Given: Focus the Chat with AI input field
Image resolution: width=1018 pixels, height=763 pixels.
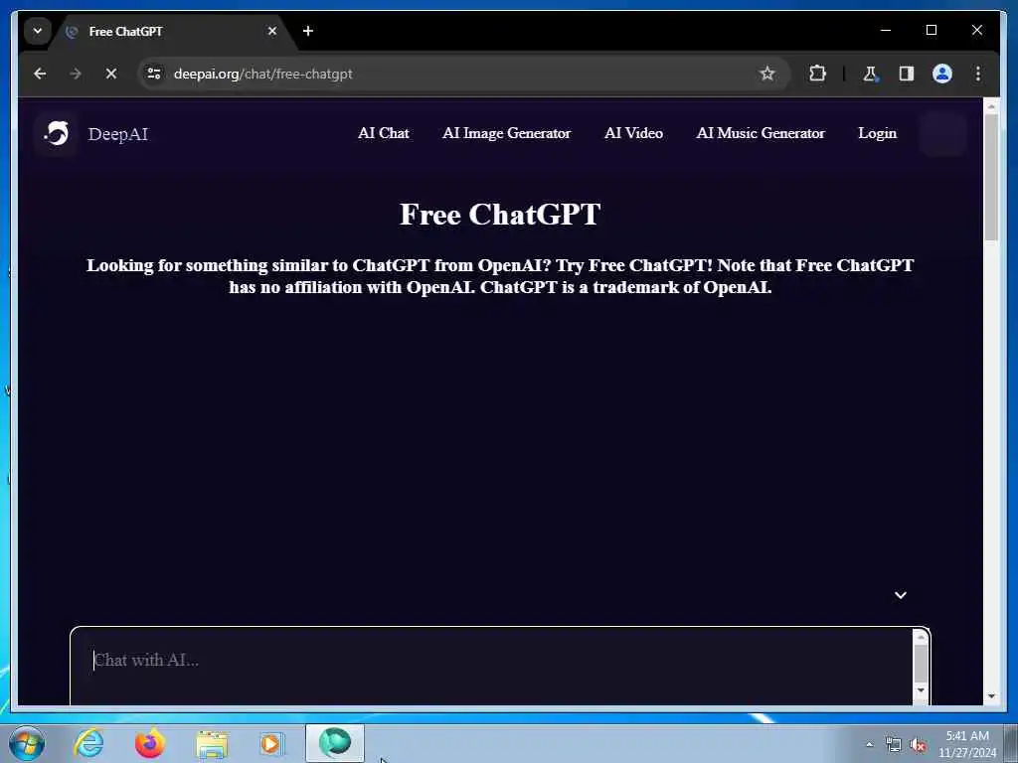Looking at the screenshot, I should pos(491,666).
